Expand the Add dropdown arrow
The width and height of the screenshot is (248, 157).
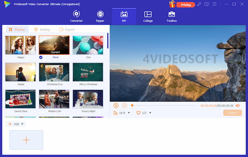click(x=22, y=124)
